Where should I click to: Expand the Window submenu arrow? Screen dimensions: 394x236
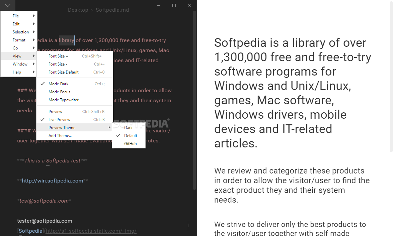34,64
